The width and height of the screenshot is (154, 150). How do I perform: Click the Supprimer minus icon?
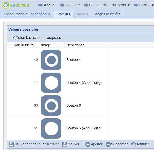click(x=108, y=144)
